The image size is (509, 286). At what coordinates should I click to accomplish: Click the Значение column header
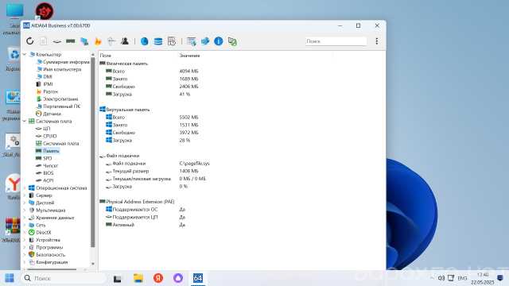tap(190, 56)
